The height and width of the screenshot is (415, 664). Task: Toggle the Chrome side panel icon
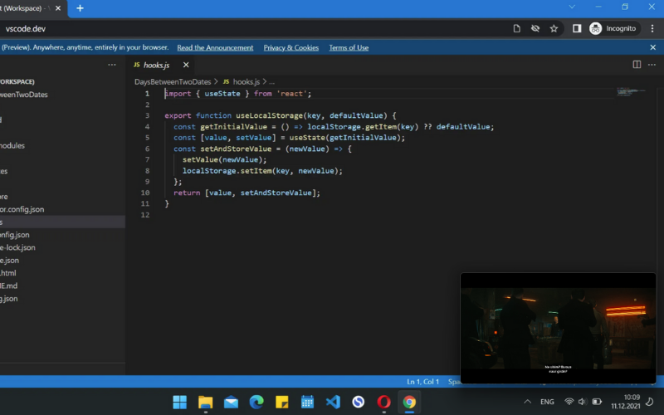[577, 28]
